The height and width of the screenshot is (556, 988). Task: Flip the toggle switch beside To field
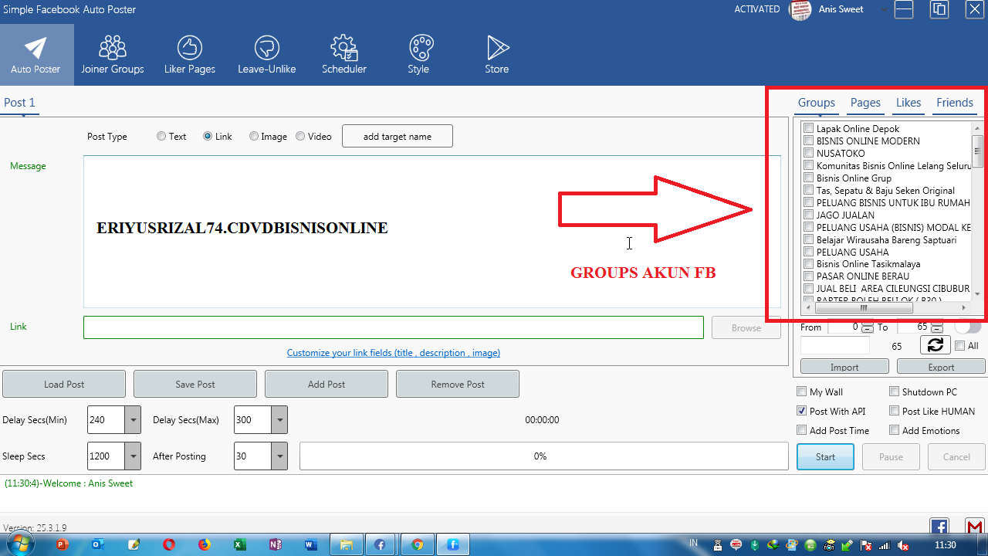coord(967,327)
